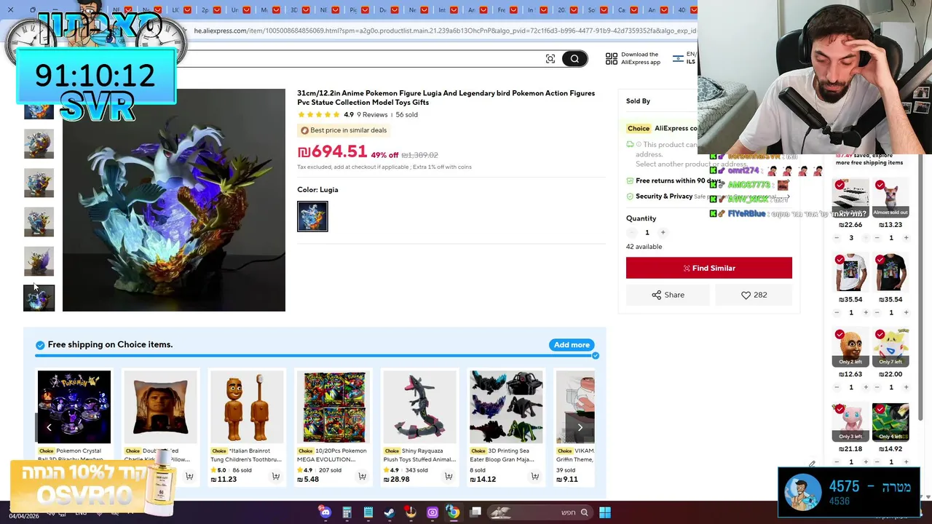Open the Windows Start menu
Screen dimensions: 932x524
pyautogui.click(x=605, y=512)
